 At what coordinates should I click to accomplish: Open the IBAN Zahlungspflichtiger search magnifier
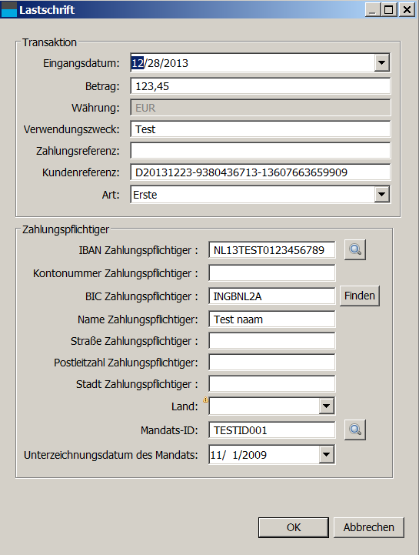(x=355, y=250)
